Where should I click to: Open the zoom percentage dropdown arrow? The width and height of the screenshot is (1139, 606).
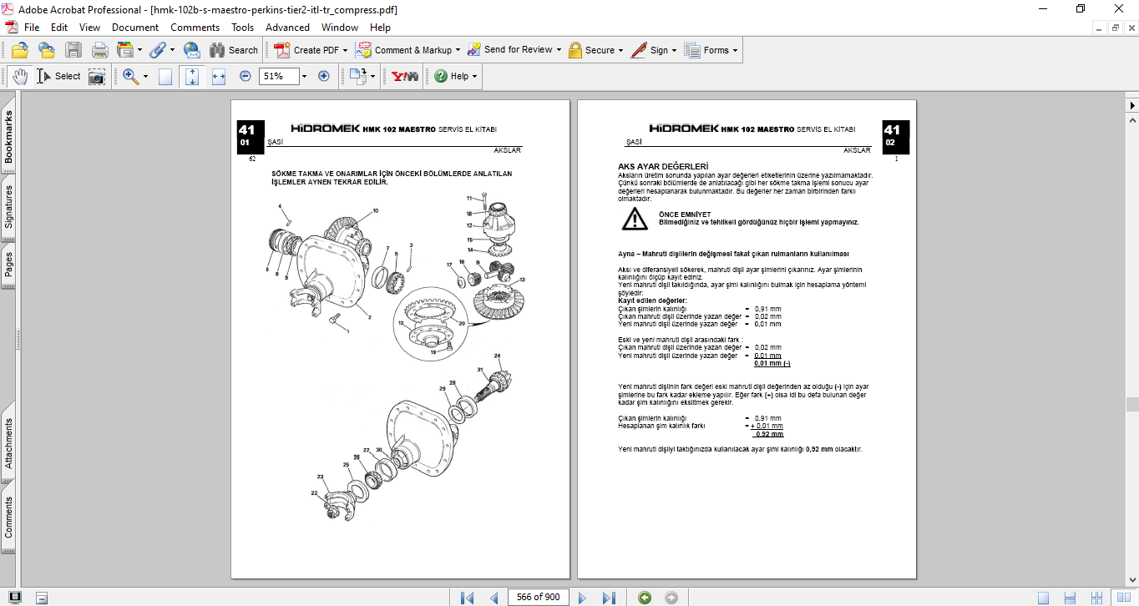pyautogui.click(x=303, y=76)
